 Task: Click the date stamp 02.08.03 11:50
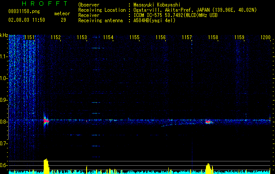[x=27, y=20]
